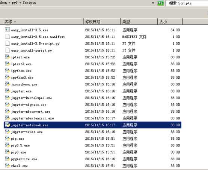The image size is (208, 170).
Task: Click the iptest.exe Python icon
Action: [x=8, y=57]
